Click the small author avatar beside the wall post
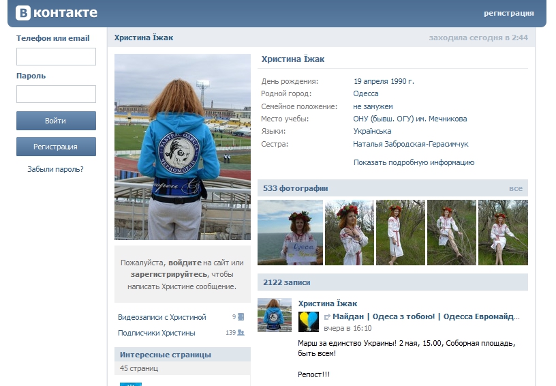The image size is (556, 386). coord(275,315)
